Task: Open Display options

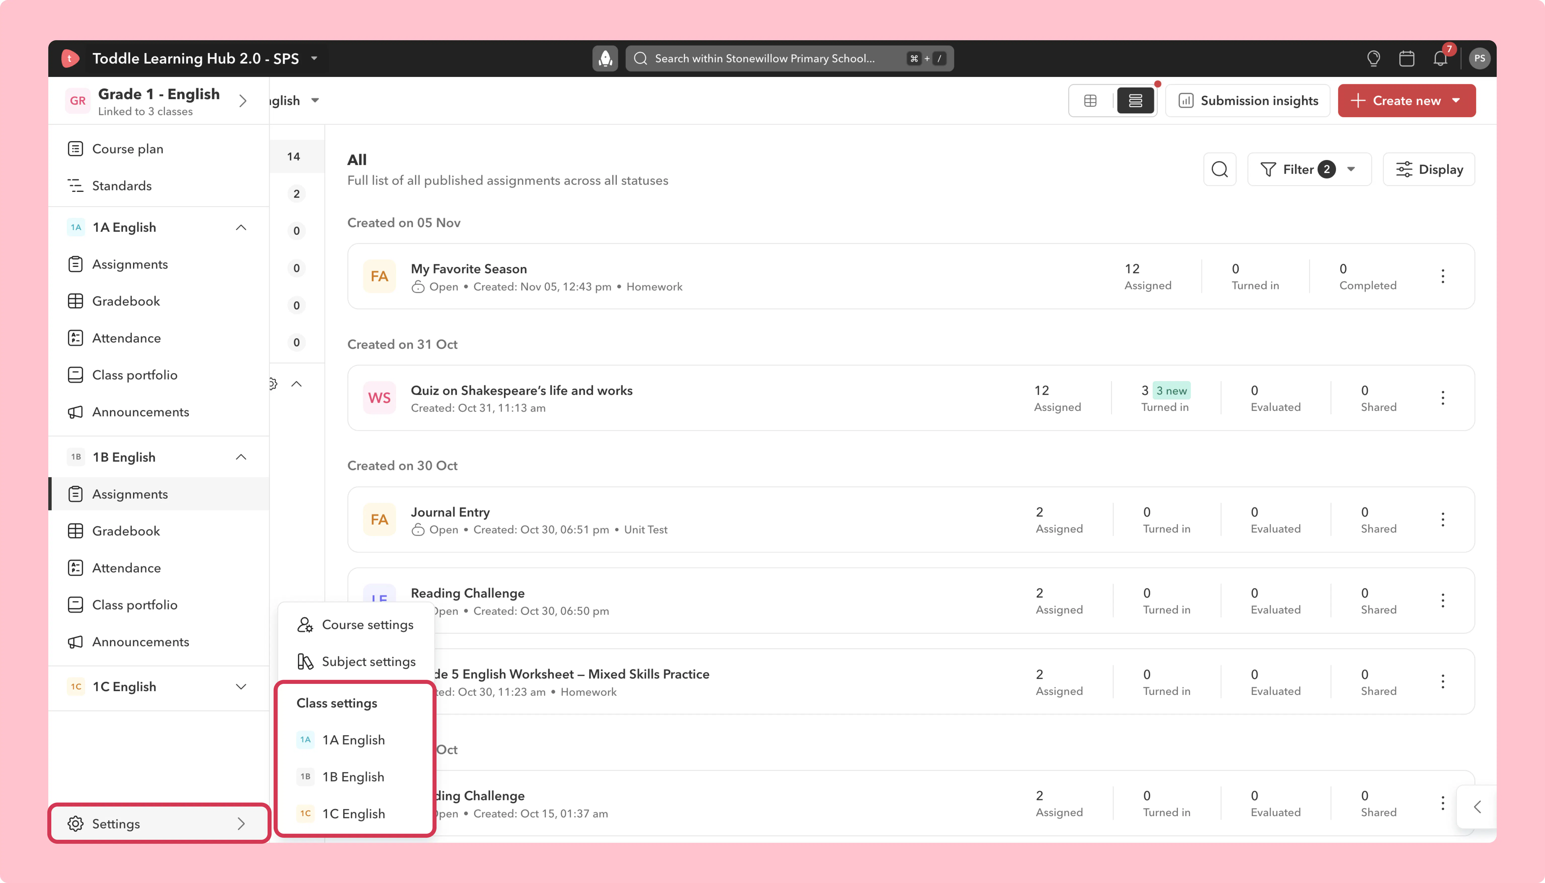Action: 1429,169
